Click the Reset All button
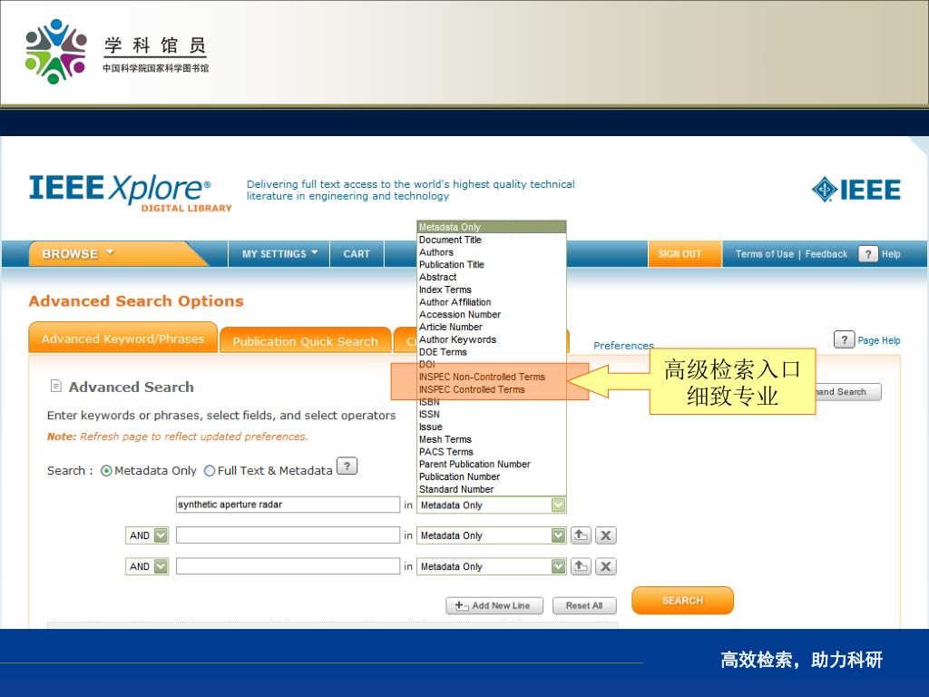The width and height of the screenshot is (929, 697). [584, 605]
